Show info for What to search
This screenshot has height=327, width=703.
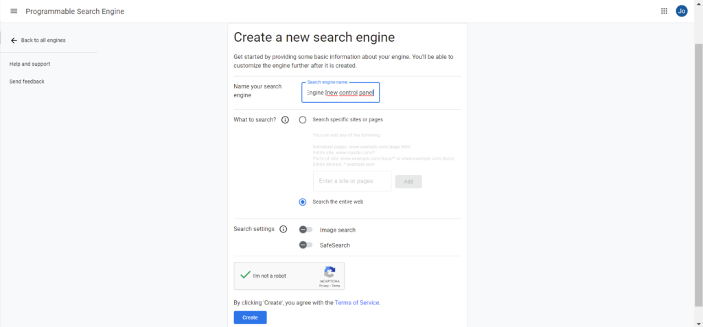[285, 120]
